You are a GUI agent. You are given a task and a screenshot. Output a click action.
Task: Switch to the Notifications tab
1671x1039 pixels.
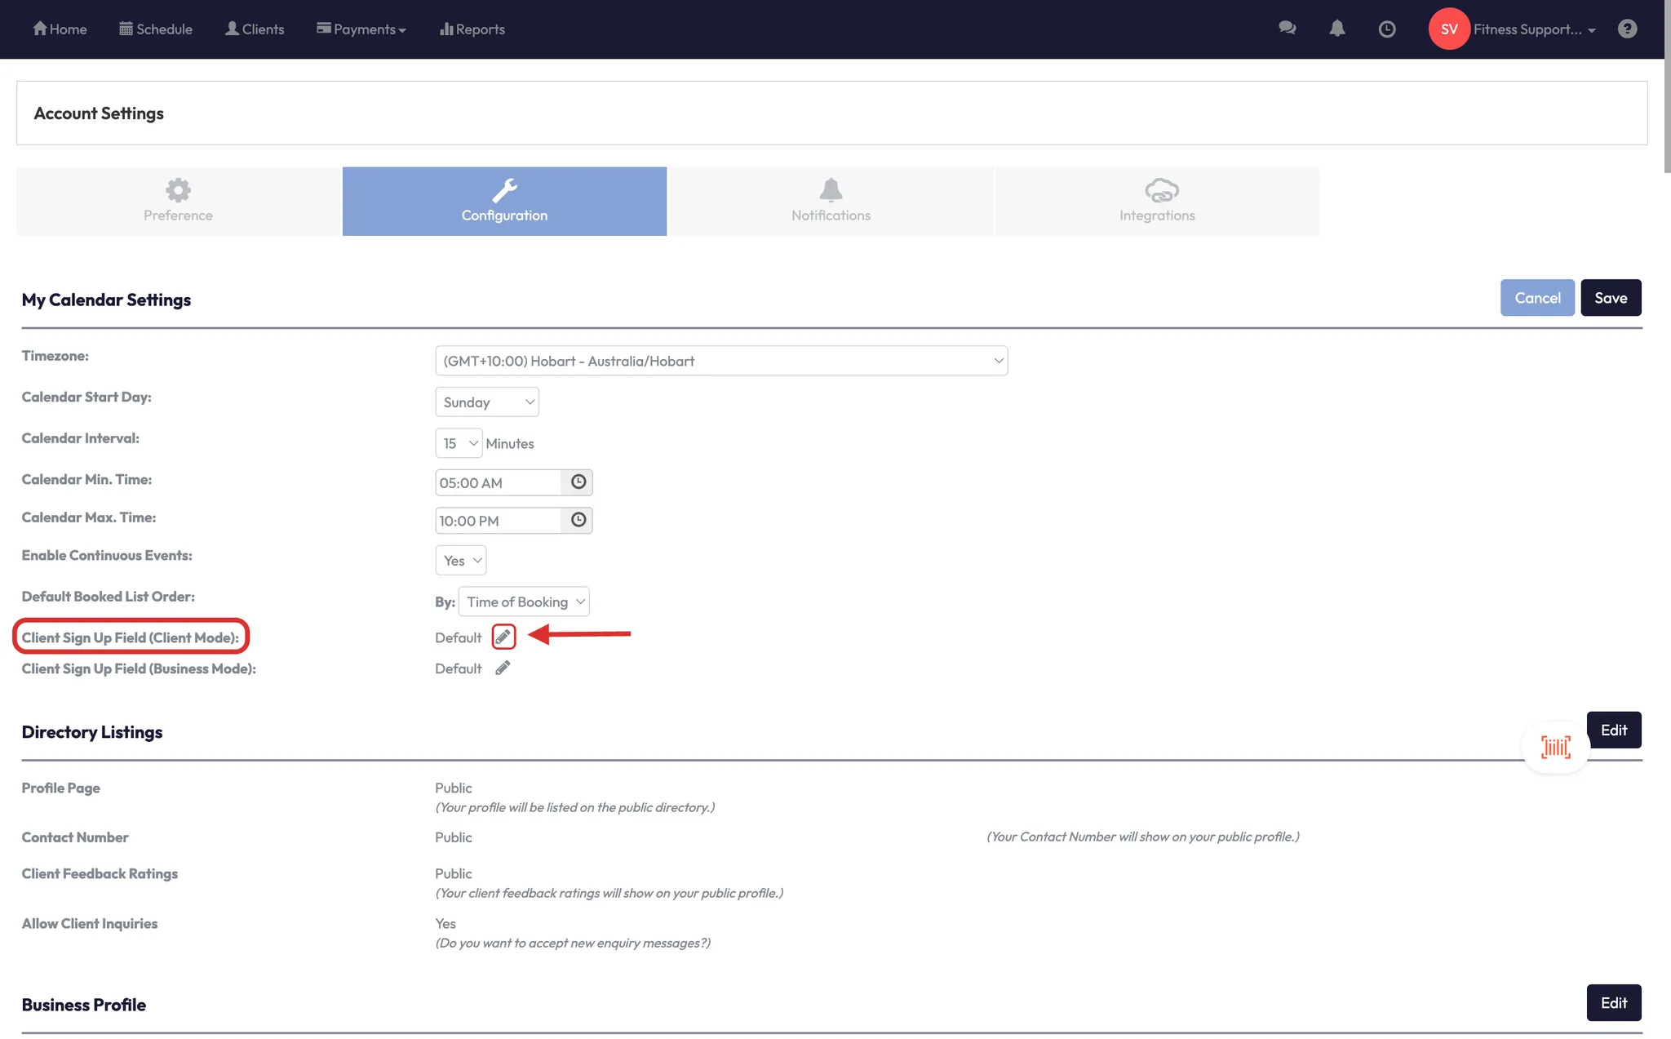pos(831,202)
